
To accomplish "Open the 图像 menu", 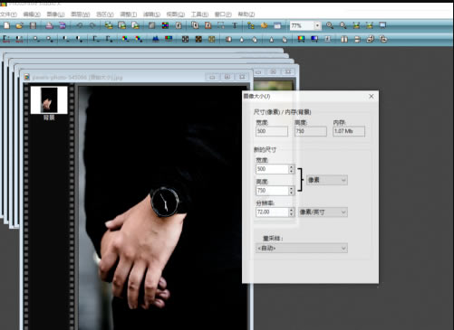I will pyautogui.click(x=55, y=14).
